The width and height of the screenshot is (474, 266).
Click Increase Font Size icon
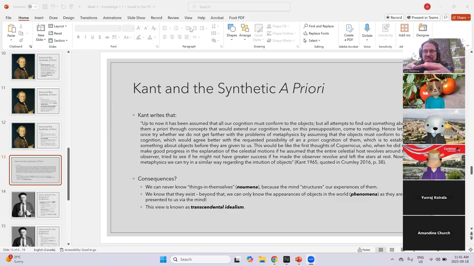tap(138, 28)
